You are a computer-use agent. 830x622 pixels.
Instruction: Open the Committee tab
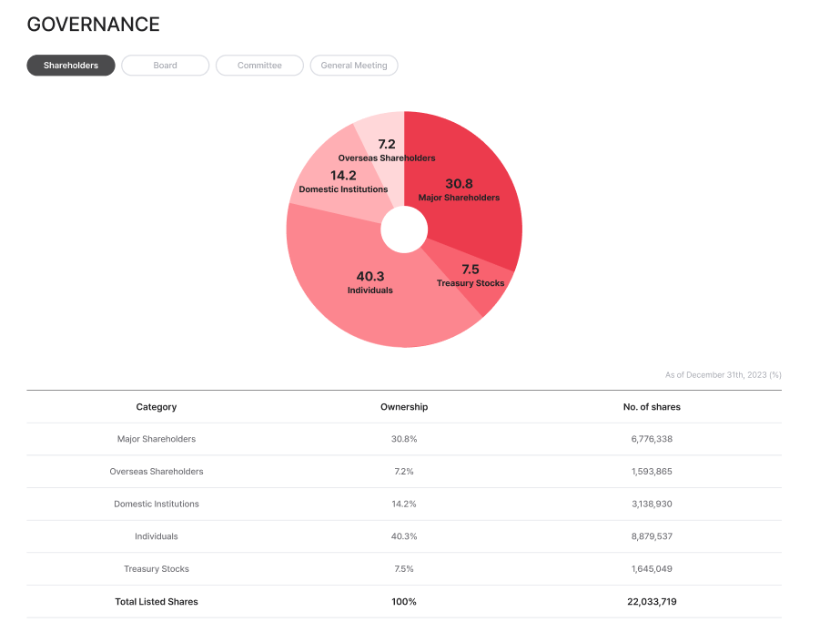point(259,66)
